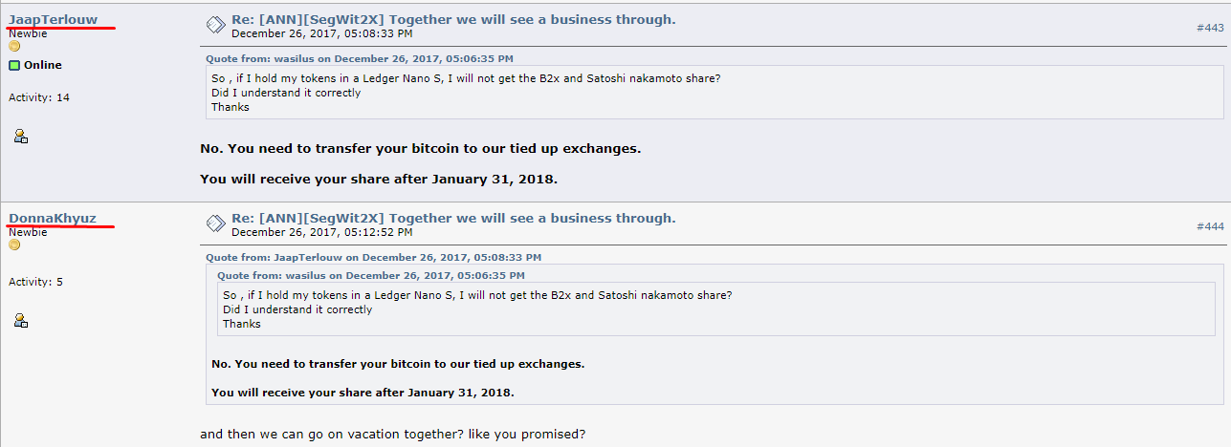Open JaapTerlouw's profile via the user icon
The width and height of the screenshot is (1231, 447).
pos(21,137)
